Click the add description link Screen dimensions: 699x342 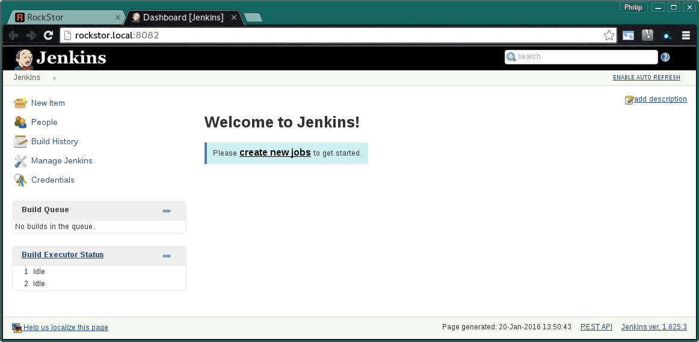pos(661,99)
